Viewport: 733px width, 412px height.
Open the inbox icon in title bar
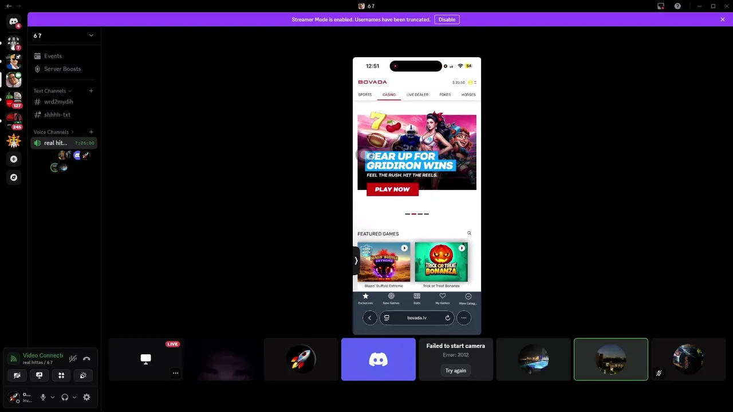[661, 6]
